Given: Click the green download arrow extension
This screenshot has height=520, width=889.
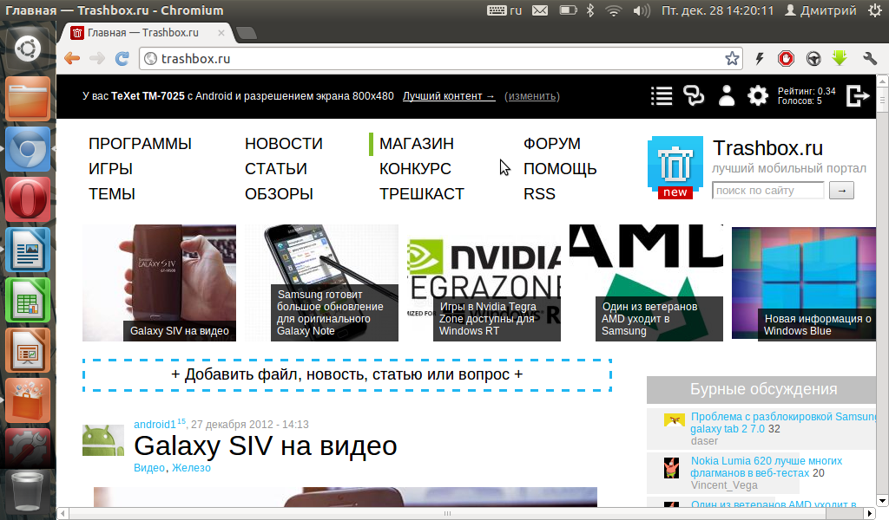Looking at the screenshot, I should click(x=840, y=58).
